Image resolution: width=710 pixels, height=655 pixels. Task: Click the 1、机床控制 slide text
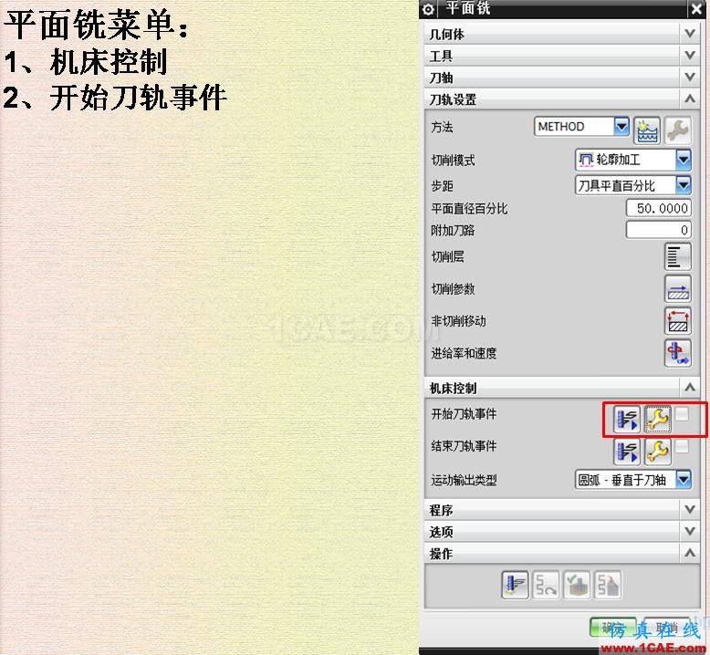coord(87,61)
